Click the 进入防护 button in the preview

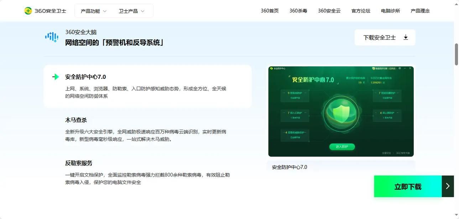pyautogui.click(x=342, y=147)
